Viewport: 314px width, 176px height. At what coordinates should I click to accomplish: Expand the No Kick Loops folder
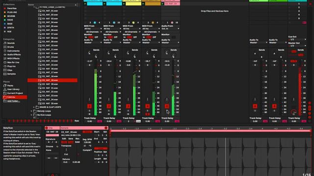click(31, 115)
